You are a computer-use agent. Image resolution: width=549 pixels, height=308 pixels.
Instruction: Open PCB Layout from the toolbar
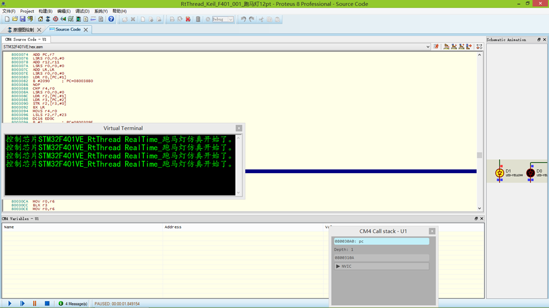point(55,19)
